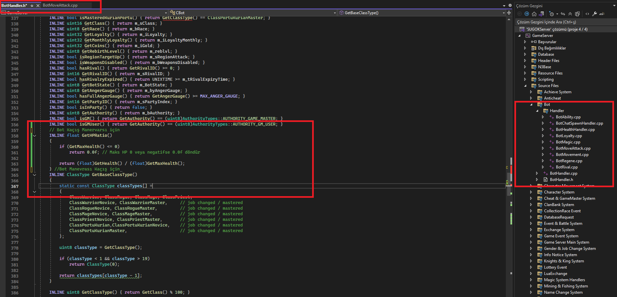Select the BotHandler.h* tab

14,5
